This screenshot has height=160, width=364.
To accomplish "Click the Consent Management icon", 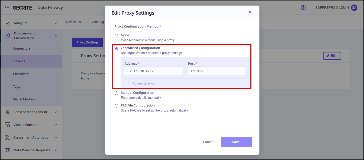I will point(7,112).
